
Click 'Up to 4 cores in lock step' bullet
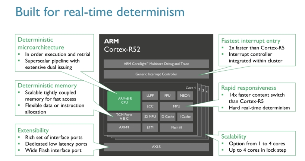(257, 150)
